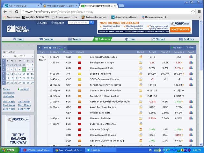Open detail folder for Advance GDP q/q
The image size is (204, 153).
140,129
